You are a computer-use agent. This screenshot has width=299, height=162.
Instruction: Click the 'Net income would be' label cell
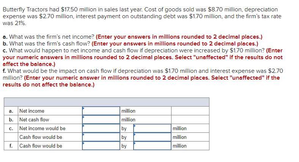50,128
